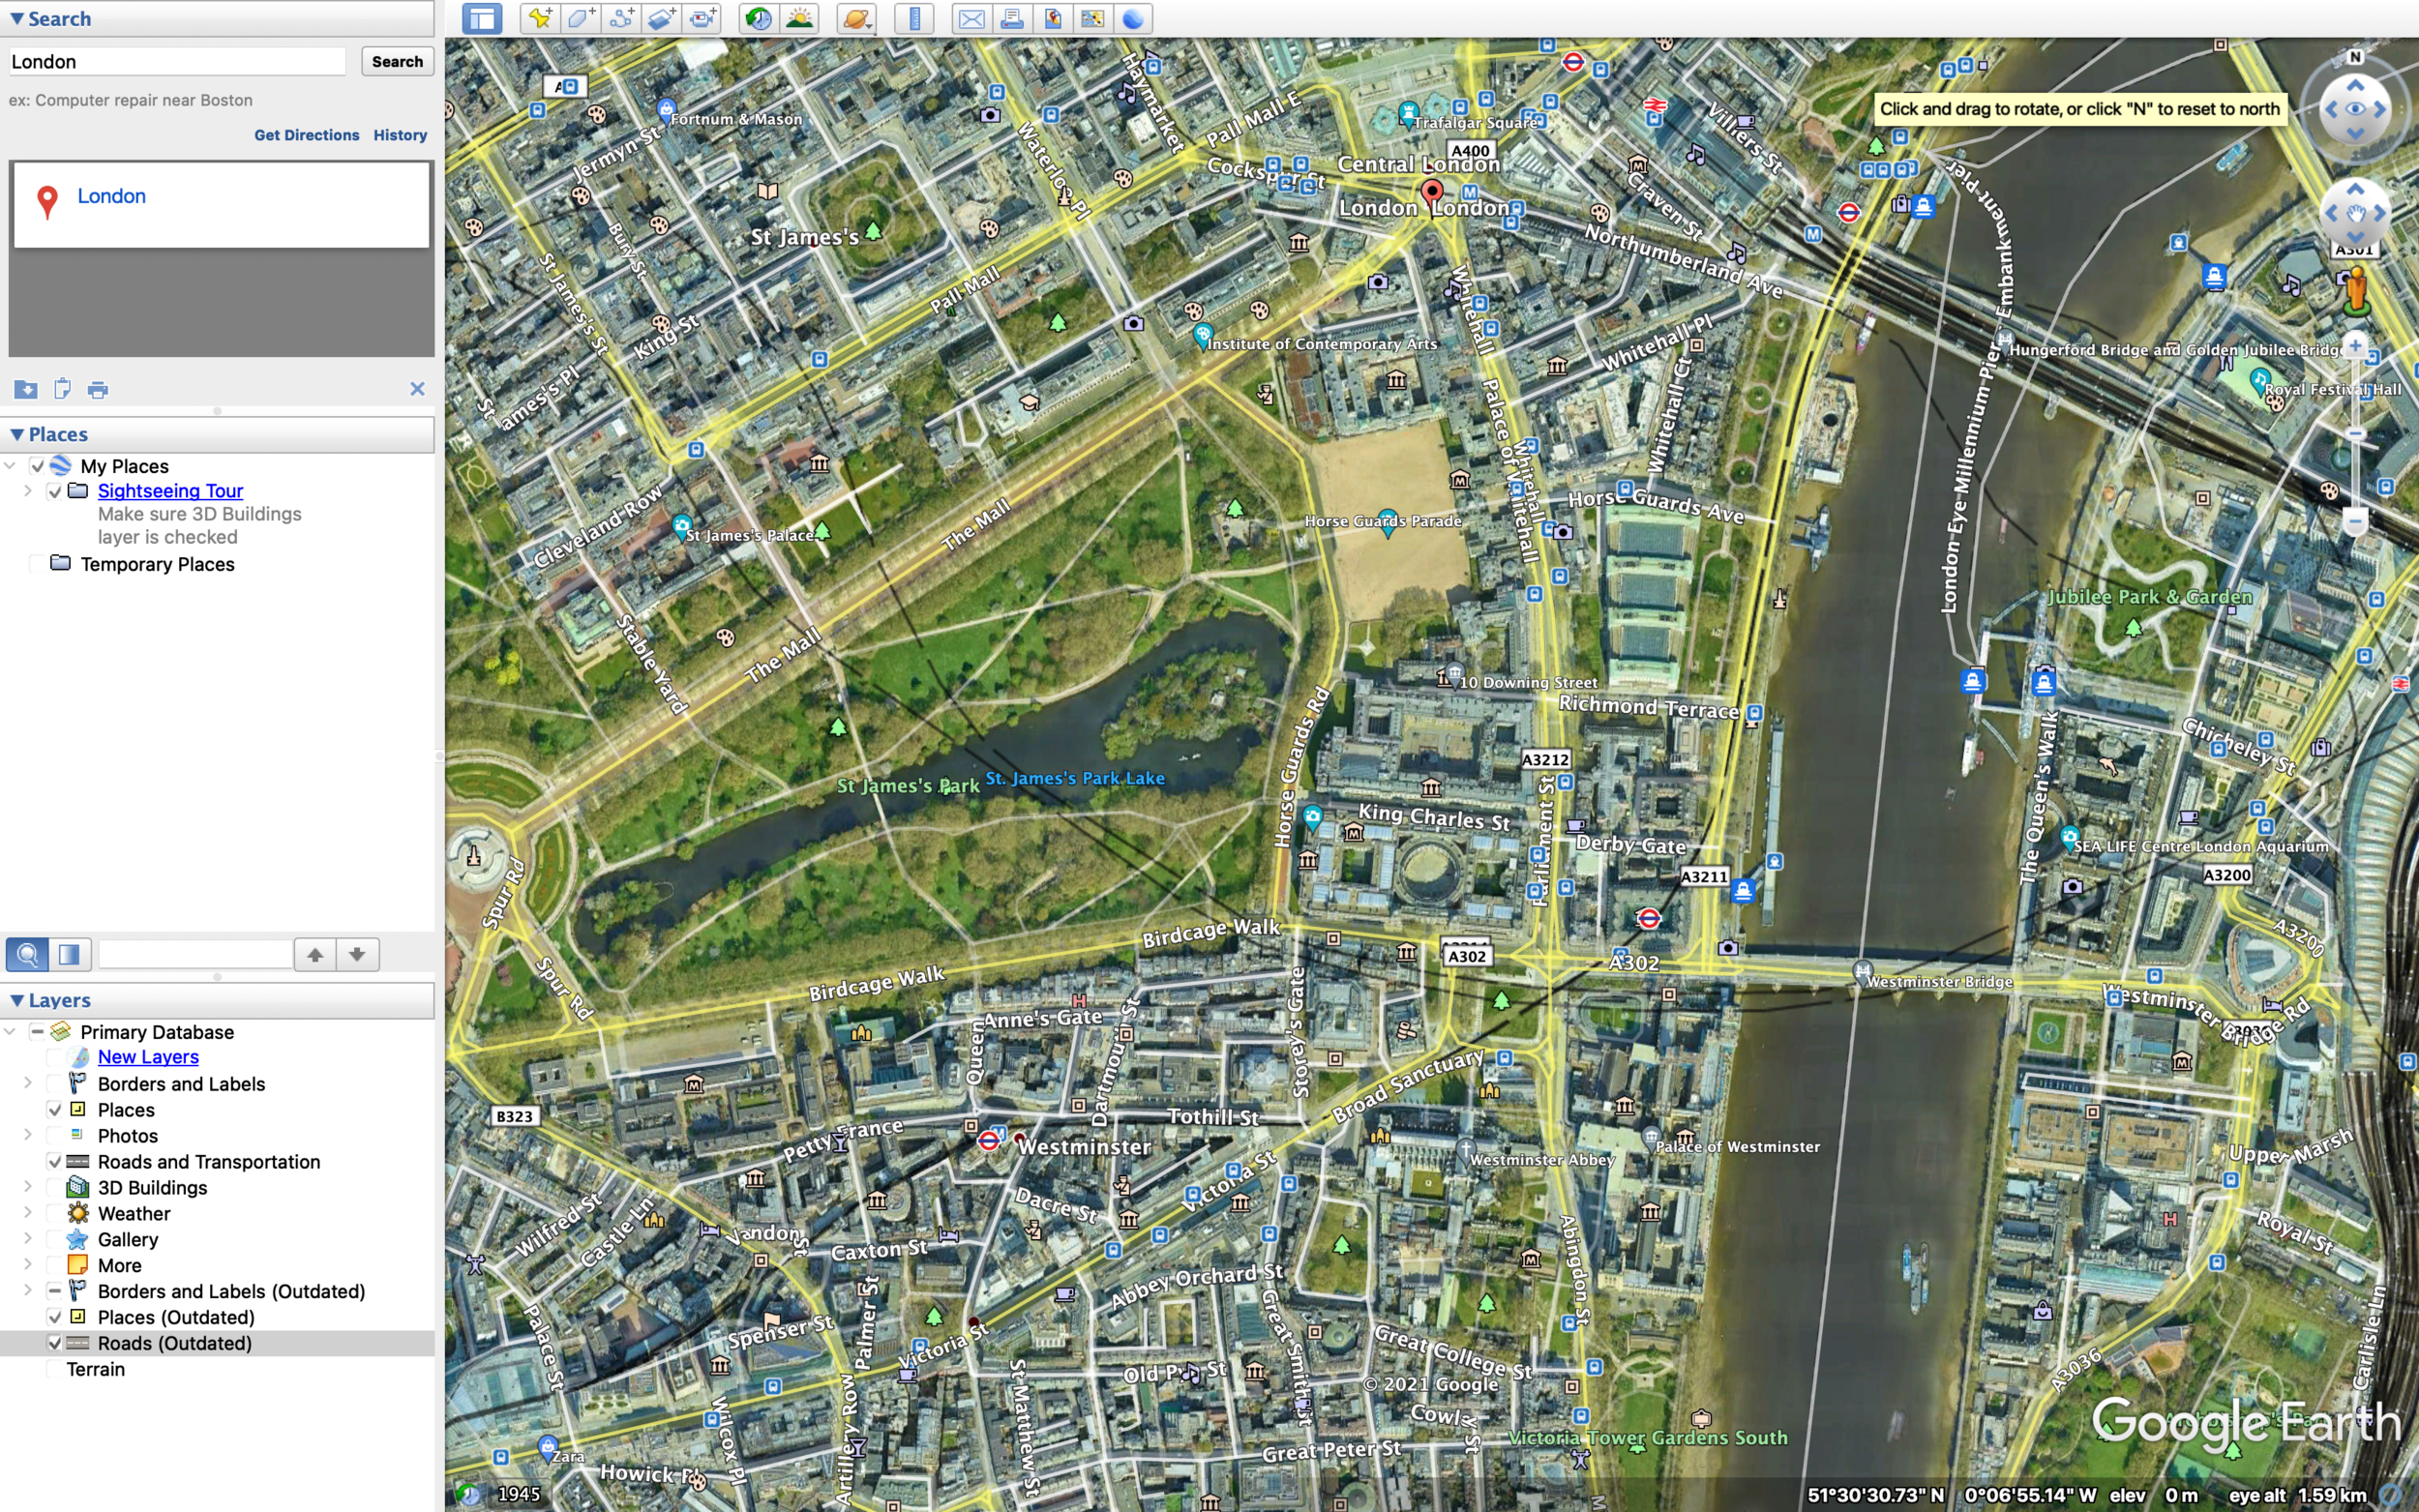This screenshot has width=2419, height=1512.
Task: Toggle the sidebar visibility button
Action: 482,18
